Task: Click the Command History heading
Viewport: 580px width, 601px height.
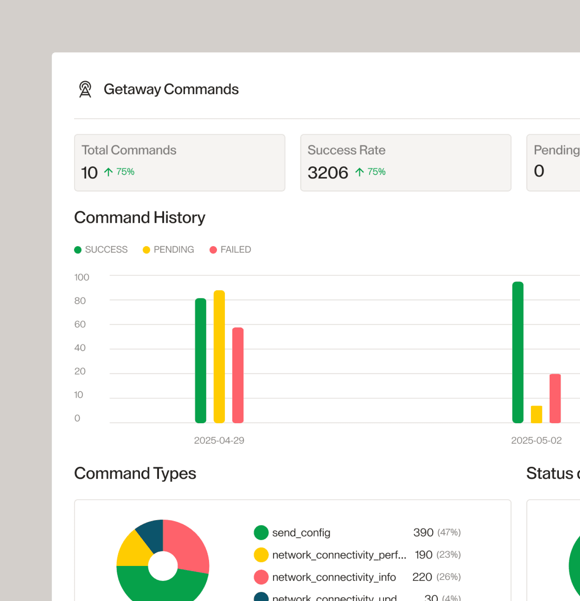Action: 140,218
